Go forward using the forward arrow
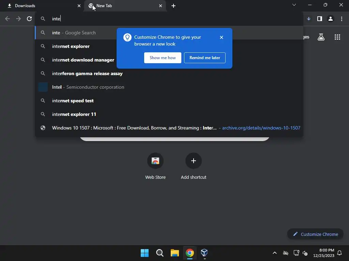349x261 pixels. 18,19
